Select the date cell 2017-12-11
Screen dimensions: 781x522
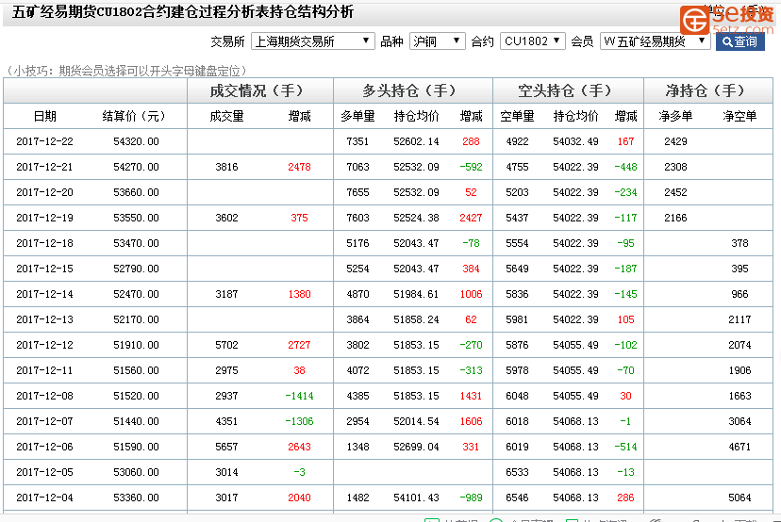pyautogui.click(x=45, y=370)
